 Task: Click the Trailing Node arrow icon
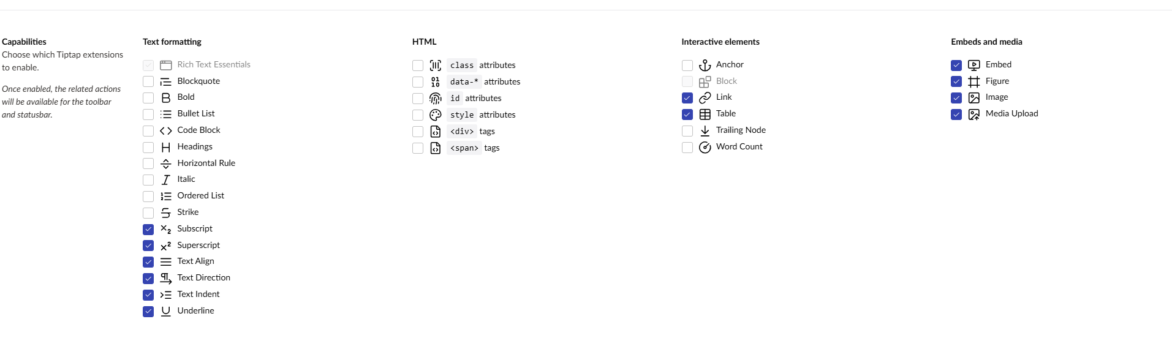coord(705,130)
